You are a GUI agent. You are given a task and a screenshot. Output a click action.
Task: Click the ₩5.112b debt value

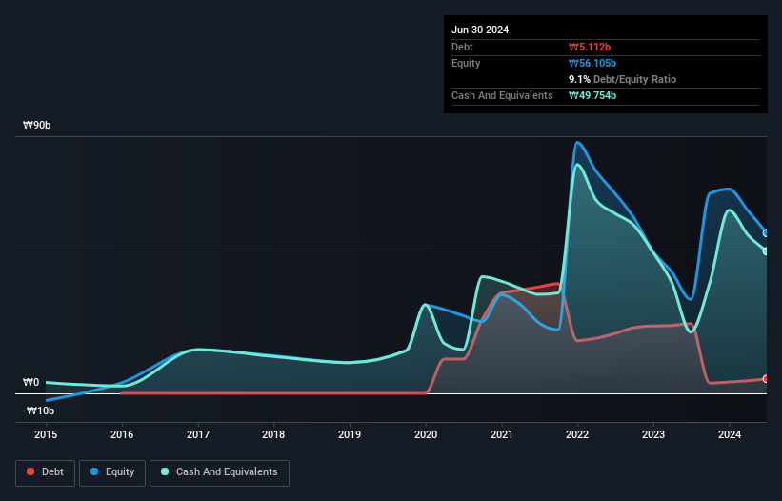[590, 47]
